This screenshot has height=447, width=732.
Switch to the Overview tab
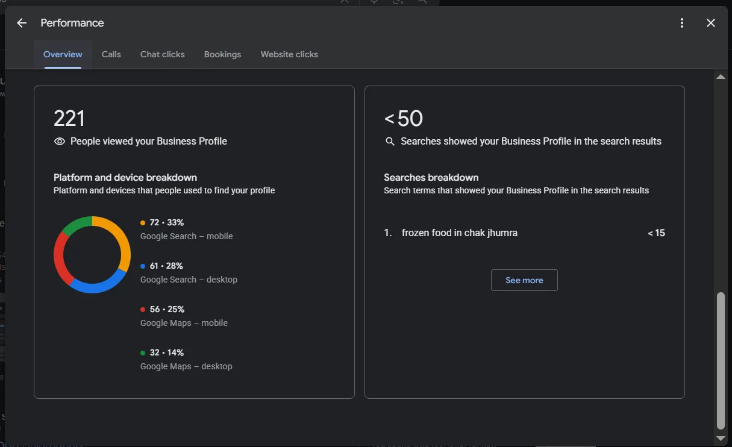point(63,54)
